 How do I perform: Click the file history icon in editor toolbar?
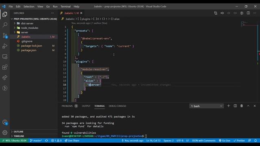pyautogui.click(x=242, y=13)
